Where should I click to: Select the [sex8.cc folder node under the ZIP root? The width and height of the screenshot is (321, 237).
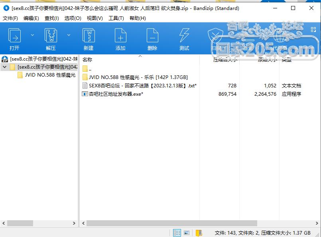43,67
